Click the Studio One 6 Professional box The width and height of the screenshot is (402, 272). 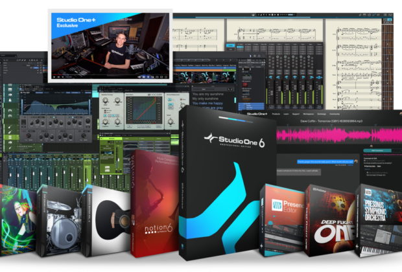point(227,183)
